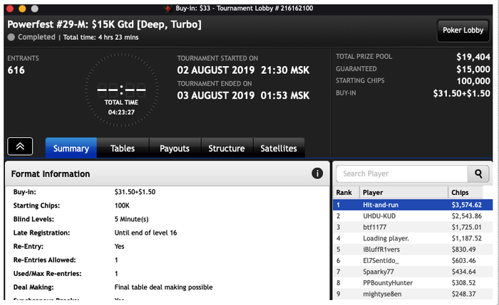Select player row iBluffR1vers

tap(413, 249)
